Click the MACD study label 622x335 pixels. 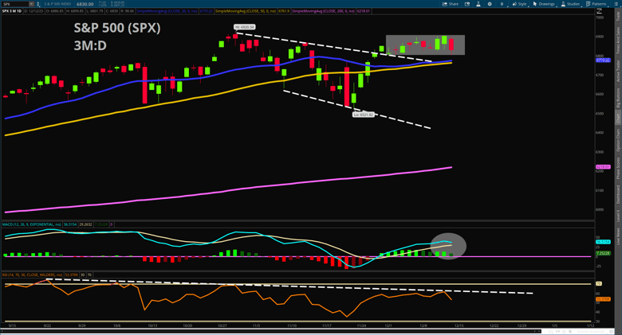pos(32,224)
